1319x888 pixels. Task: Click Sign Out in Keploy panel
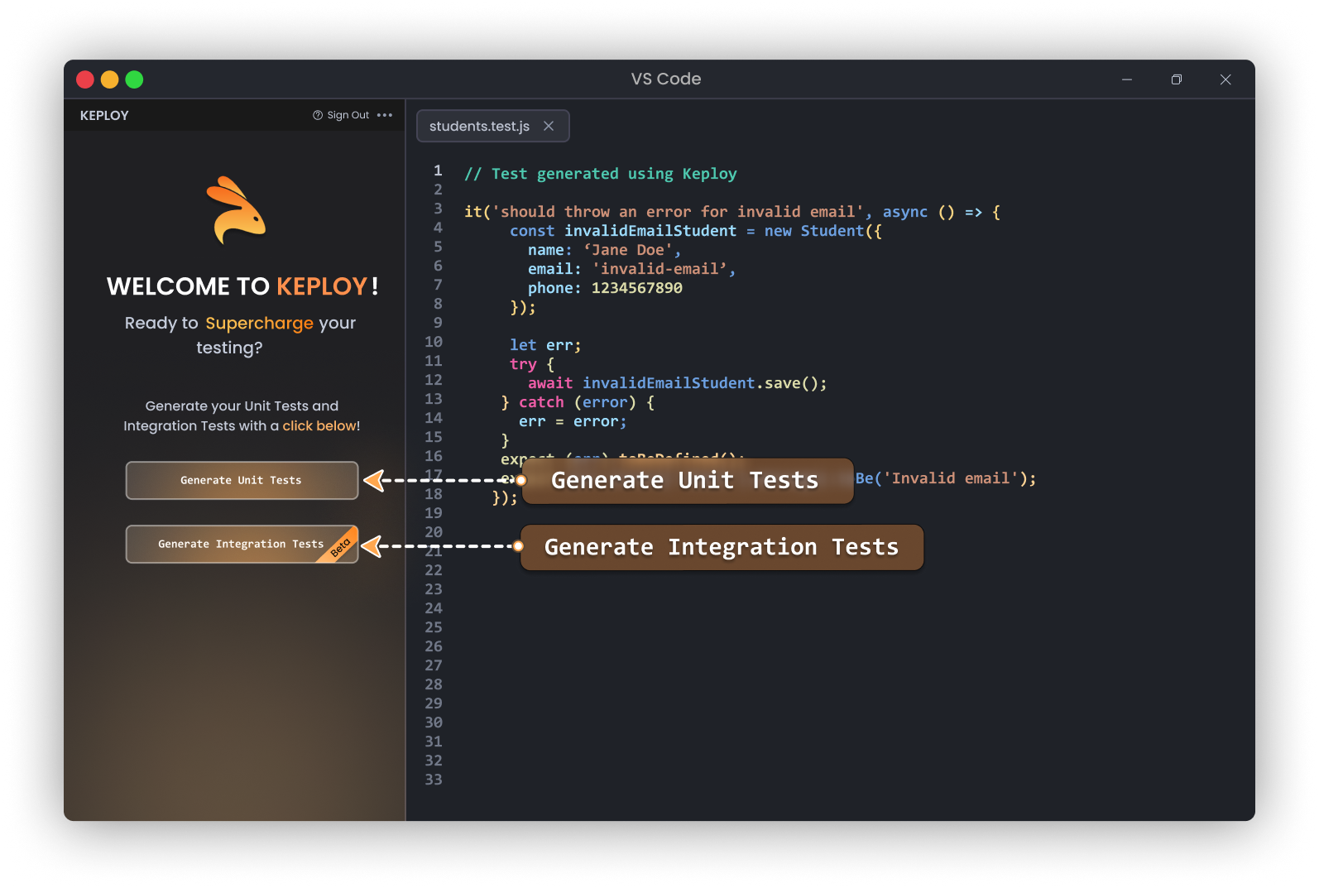[x=341, y=115]
